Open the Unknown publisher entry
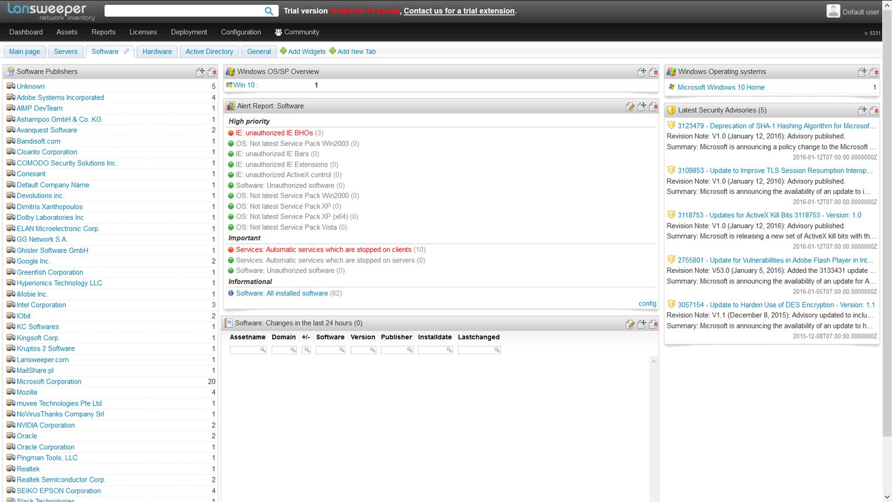 tap(31, 87)
